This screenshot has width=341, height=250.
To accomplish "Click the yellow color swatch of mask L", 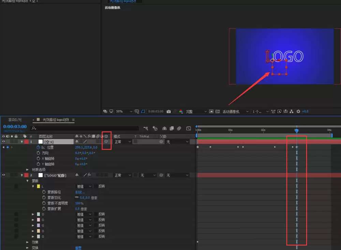I will click(39, 186).
